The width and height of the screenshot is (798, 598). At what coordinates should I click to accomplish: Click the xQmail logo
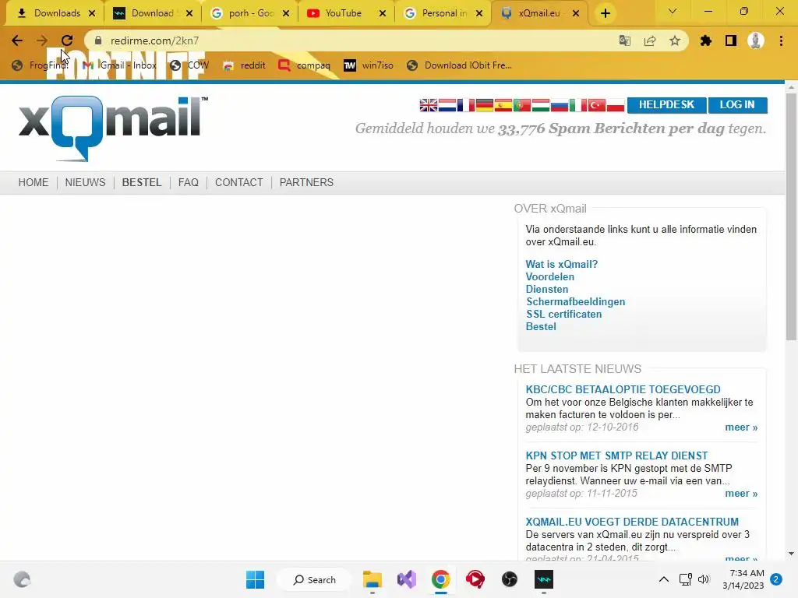(113, 128)
